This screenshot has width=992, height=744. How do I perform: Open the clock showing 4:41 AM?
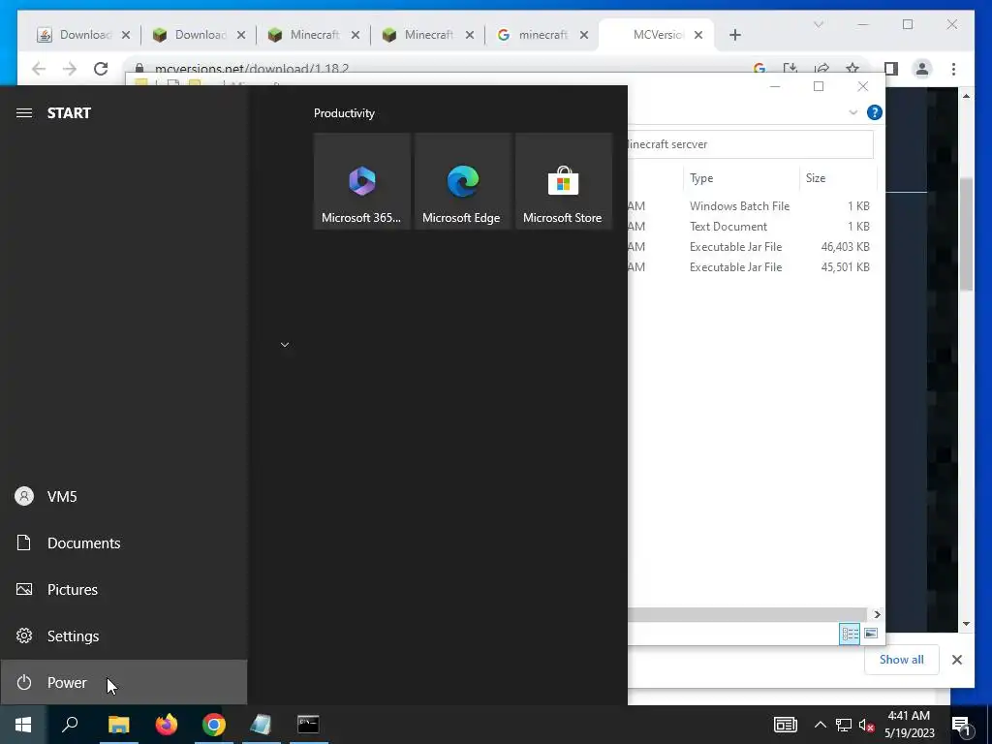point(909,725)
